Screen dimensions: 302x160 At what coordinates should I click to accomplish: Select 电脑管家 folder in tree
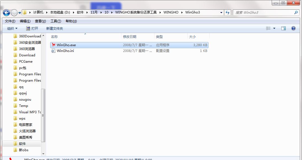click(x=26, y=125)
